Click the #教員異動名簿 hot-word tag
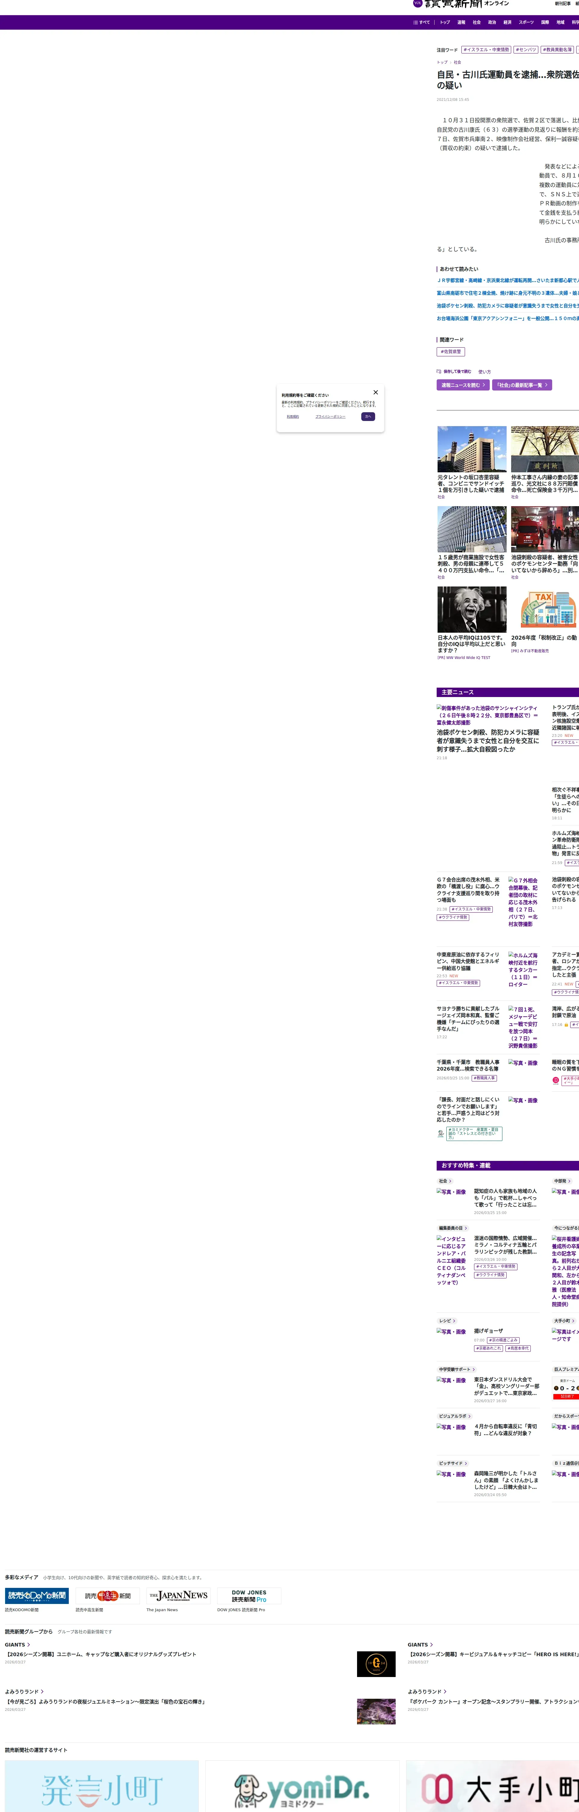Screen dimensions: 579x1812 (557, 50)
